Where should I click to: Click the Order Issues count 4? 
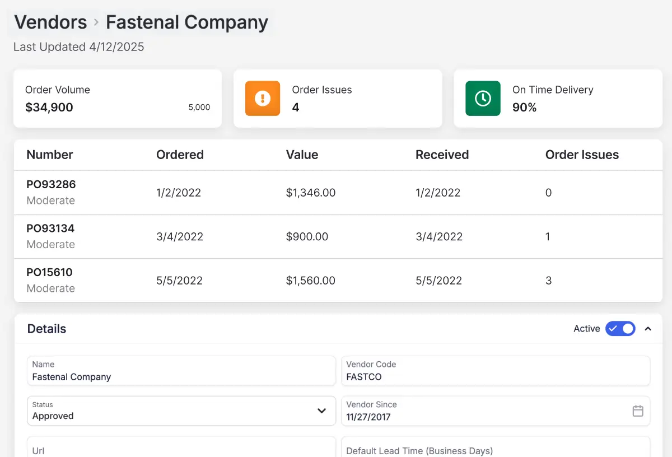(296, 108)
